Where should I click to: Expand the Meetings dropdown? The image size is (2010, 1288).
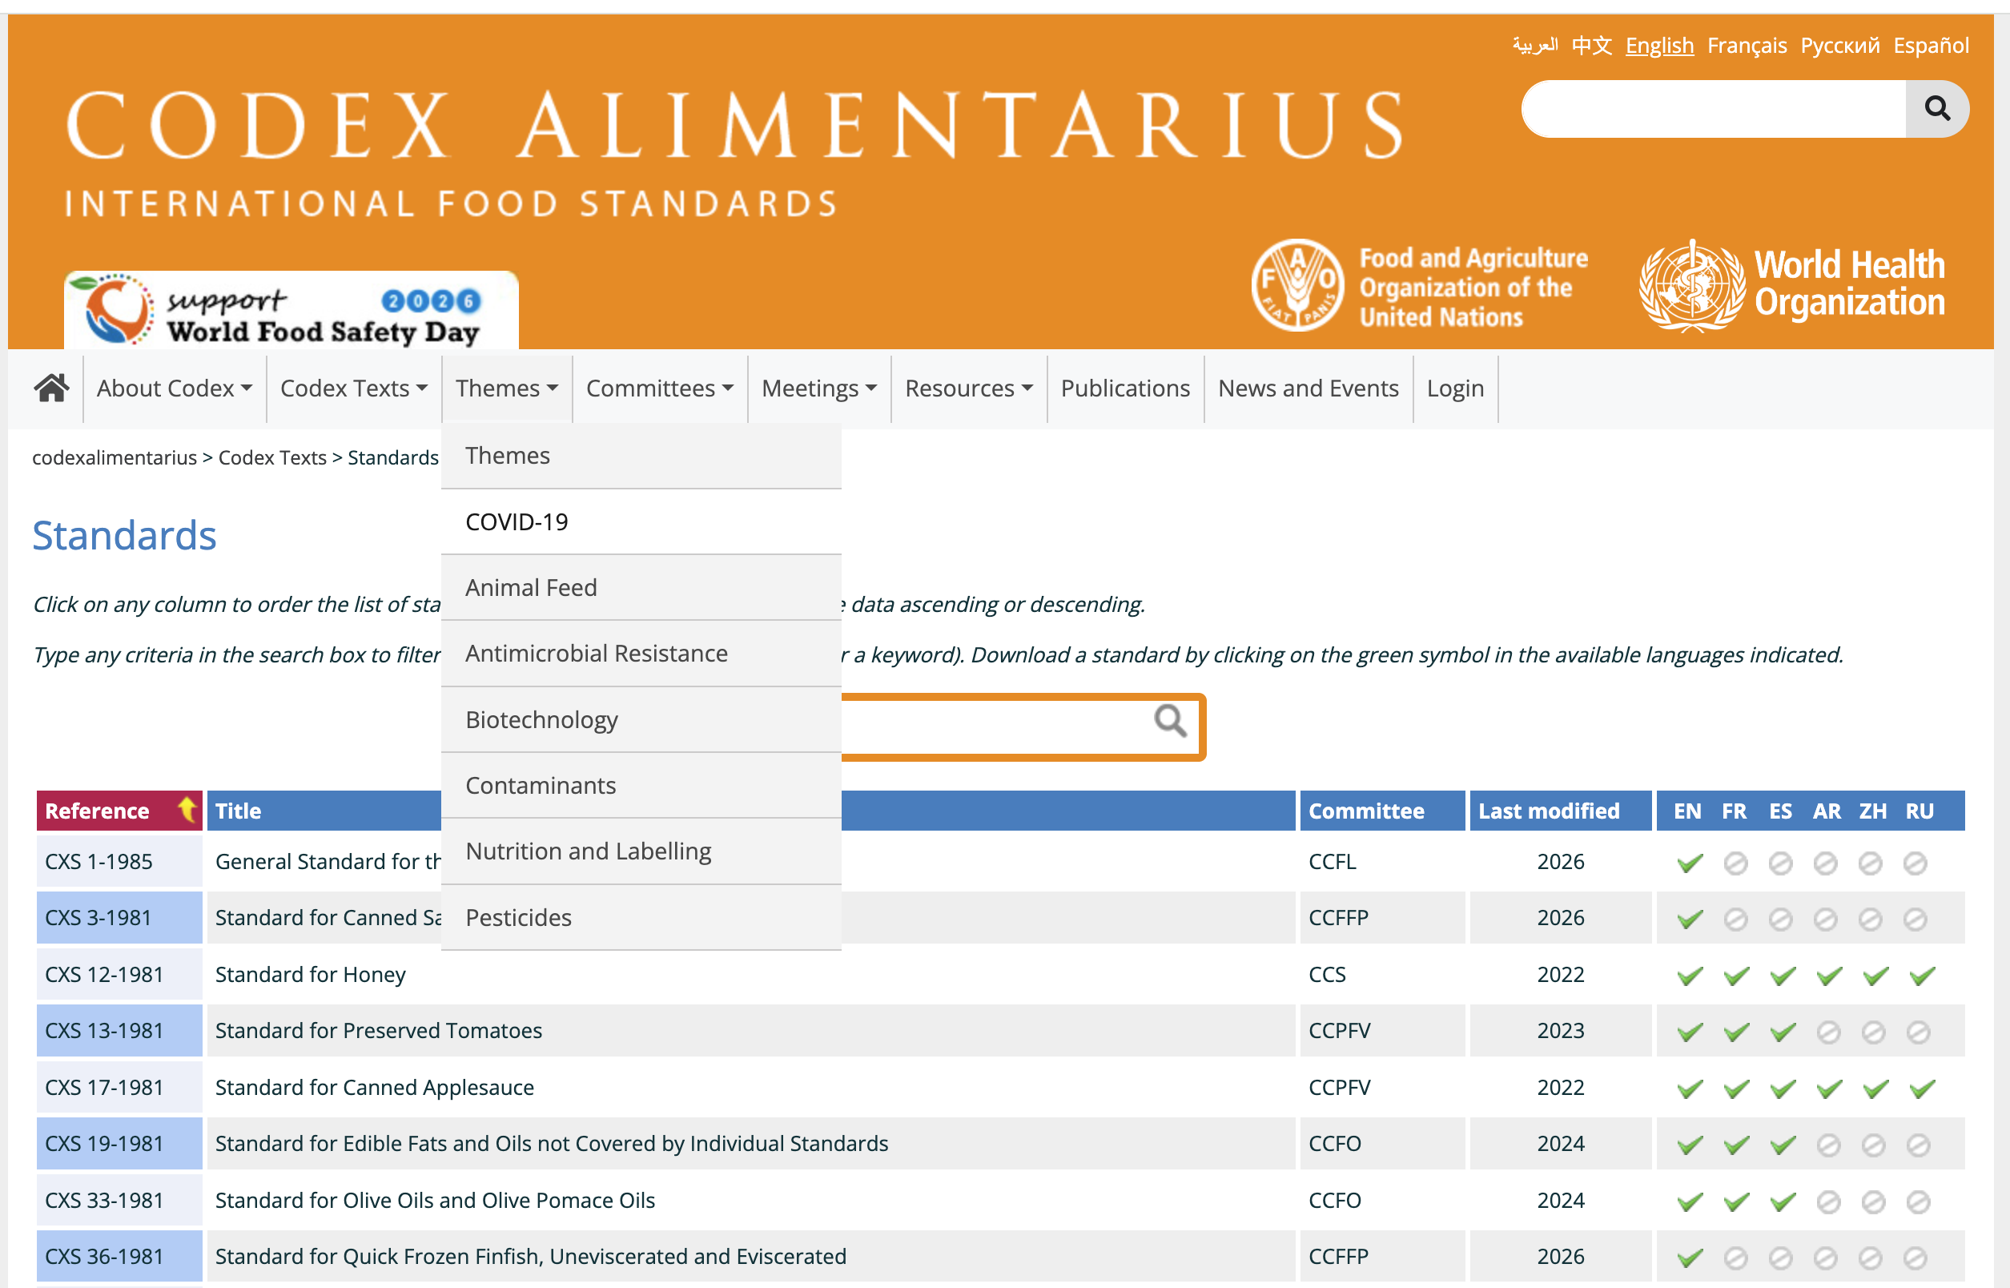(x=819, y=388)
